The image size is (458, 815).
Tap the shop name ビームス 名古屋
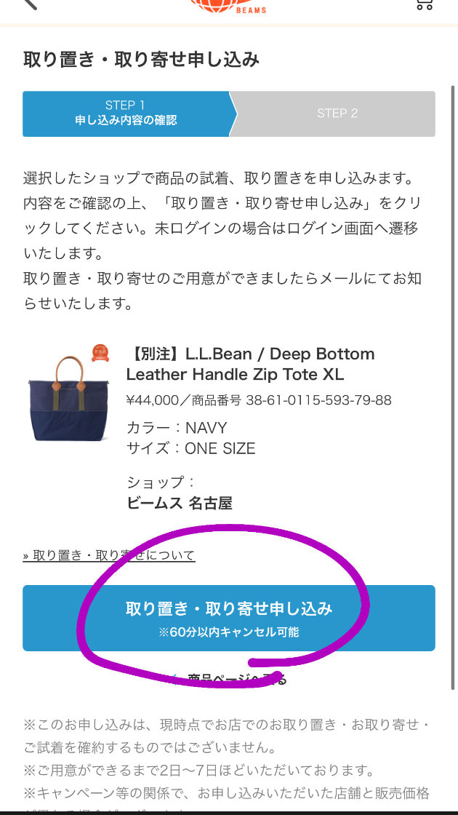(179, 503)
